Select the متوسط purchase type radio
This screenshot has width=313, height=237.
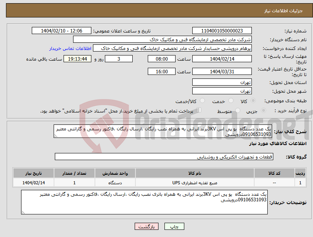tap(238, 110)
